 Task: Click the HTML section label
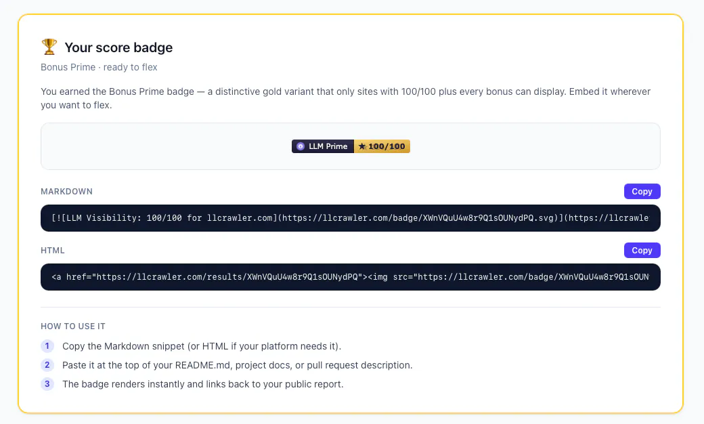point(53,250)
